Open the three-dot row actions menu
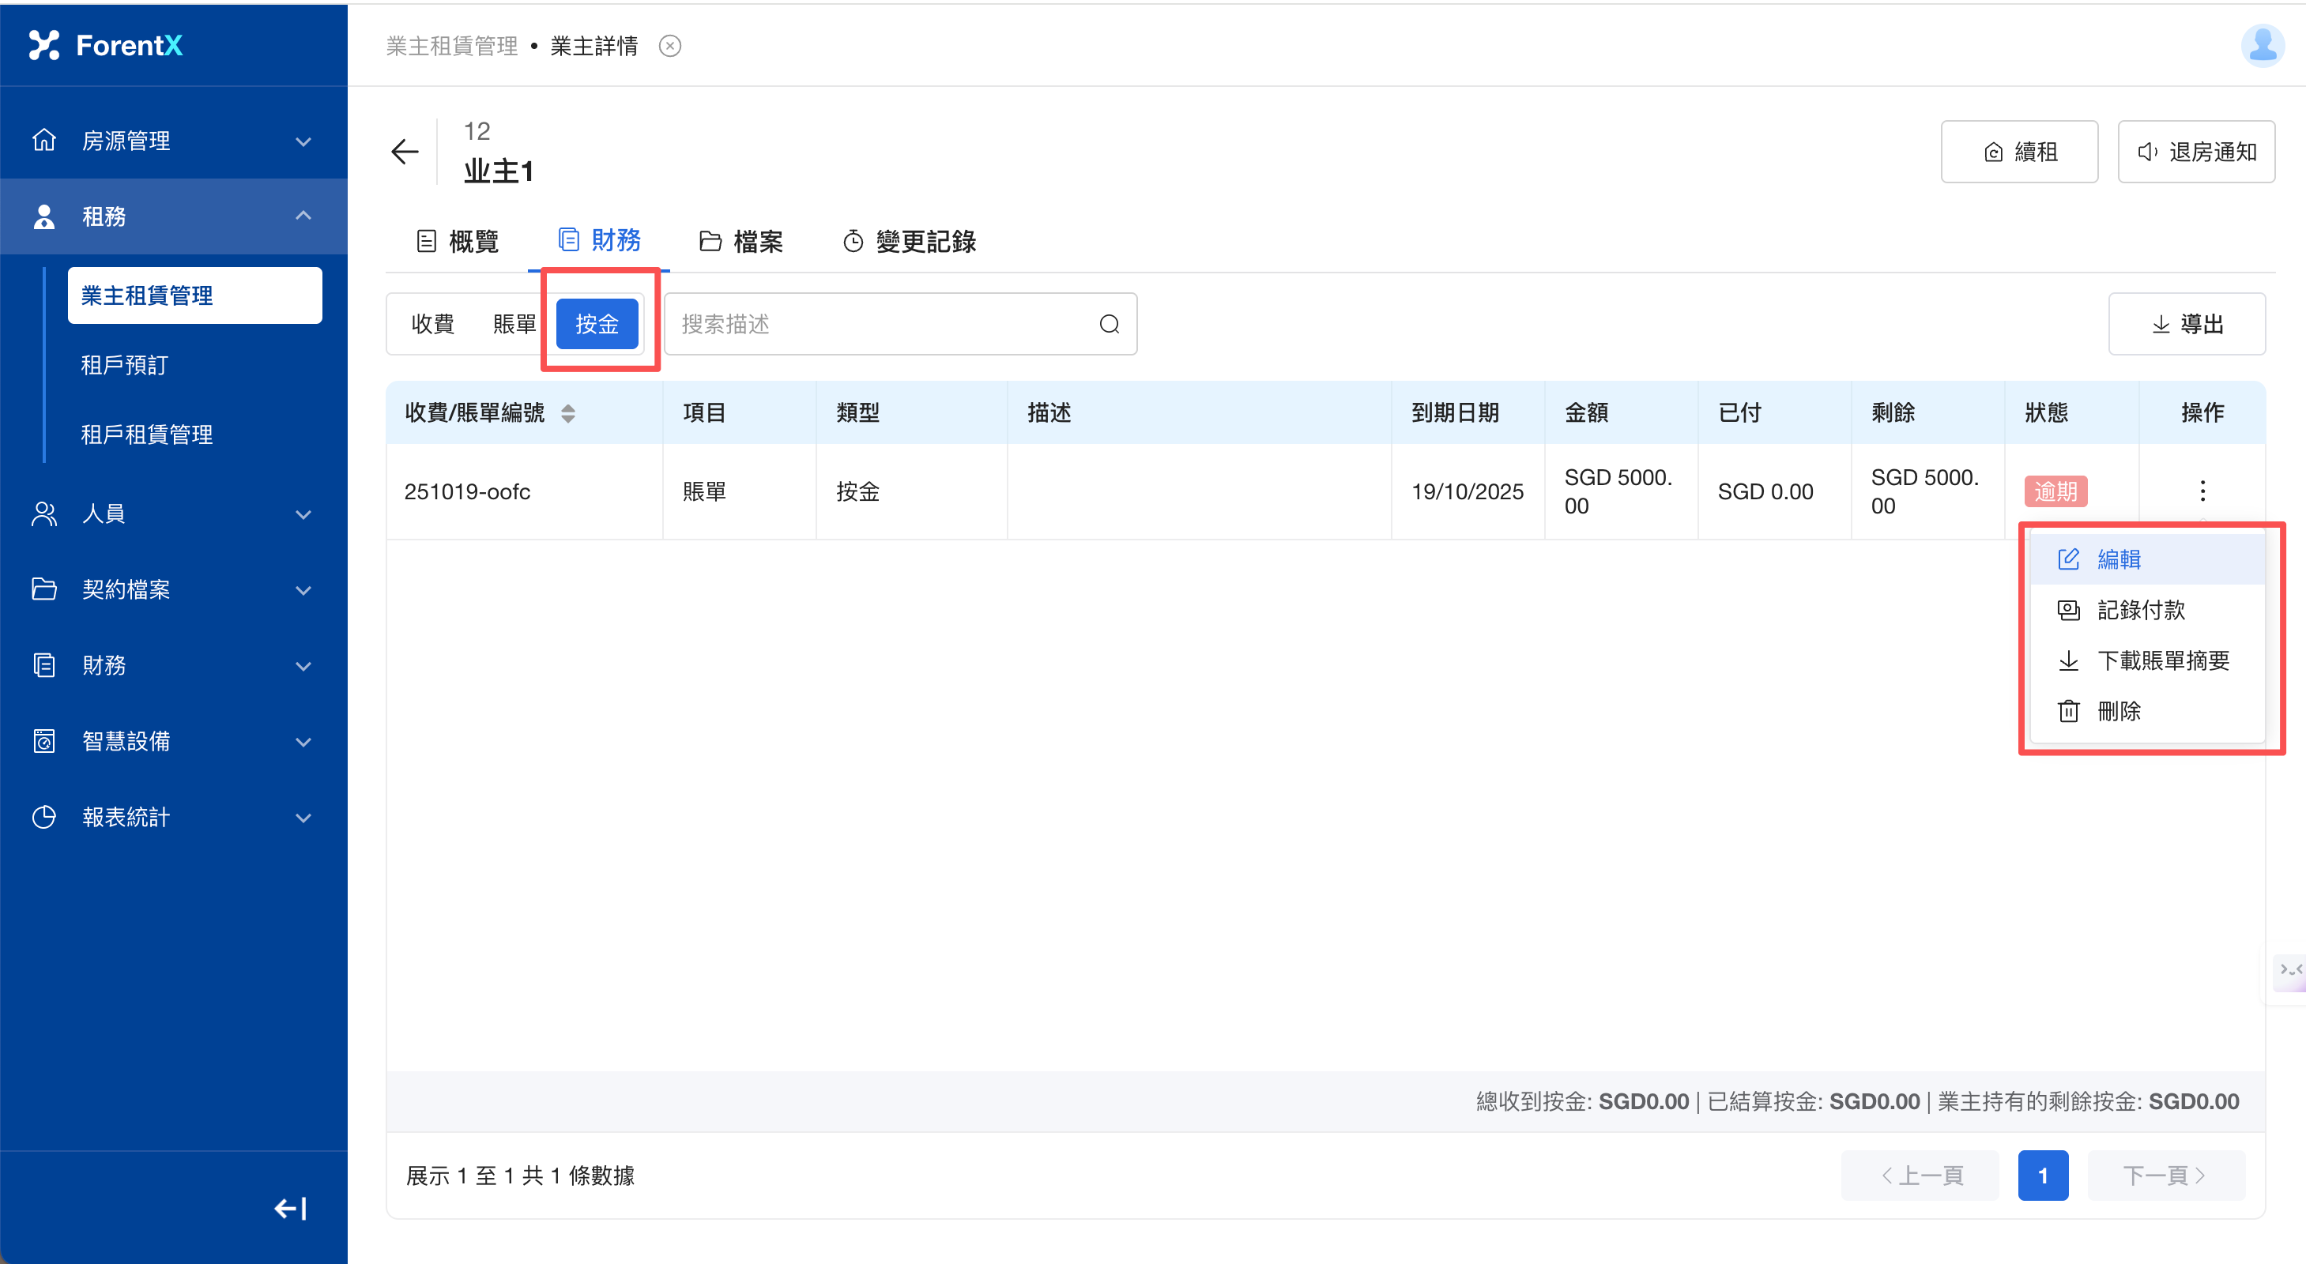 [2202, 491]
